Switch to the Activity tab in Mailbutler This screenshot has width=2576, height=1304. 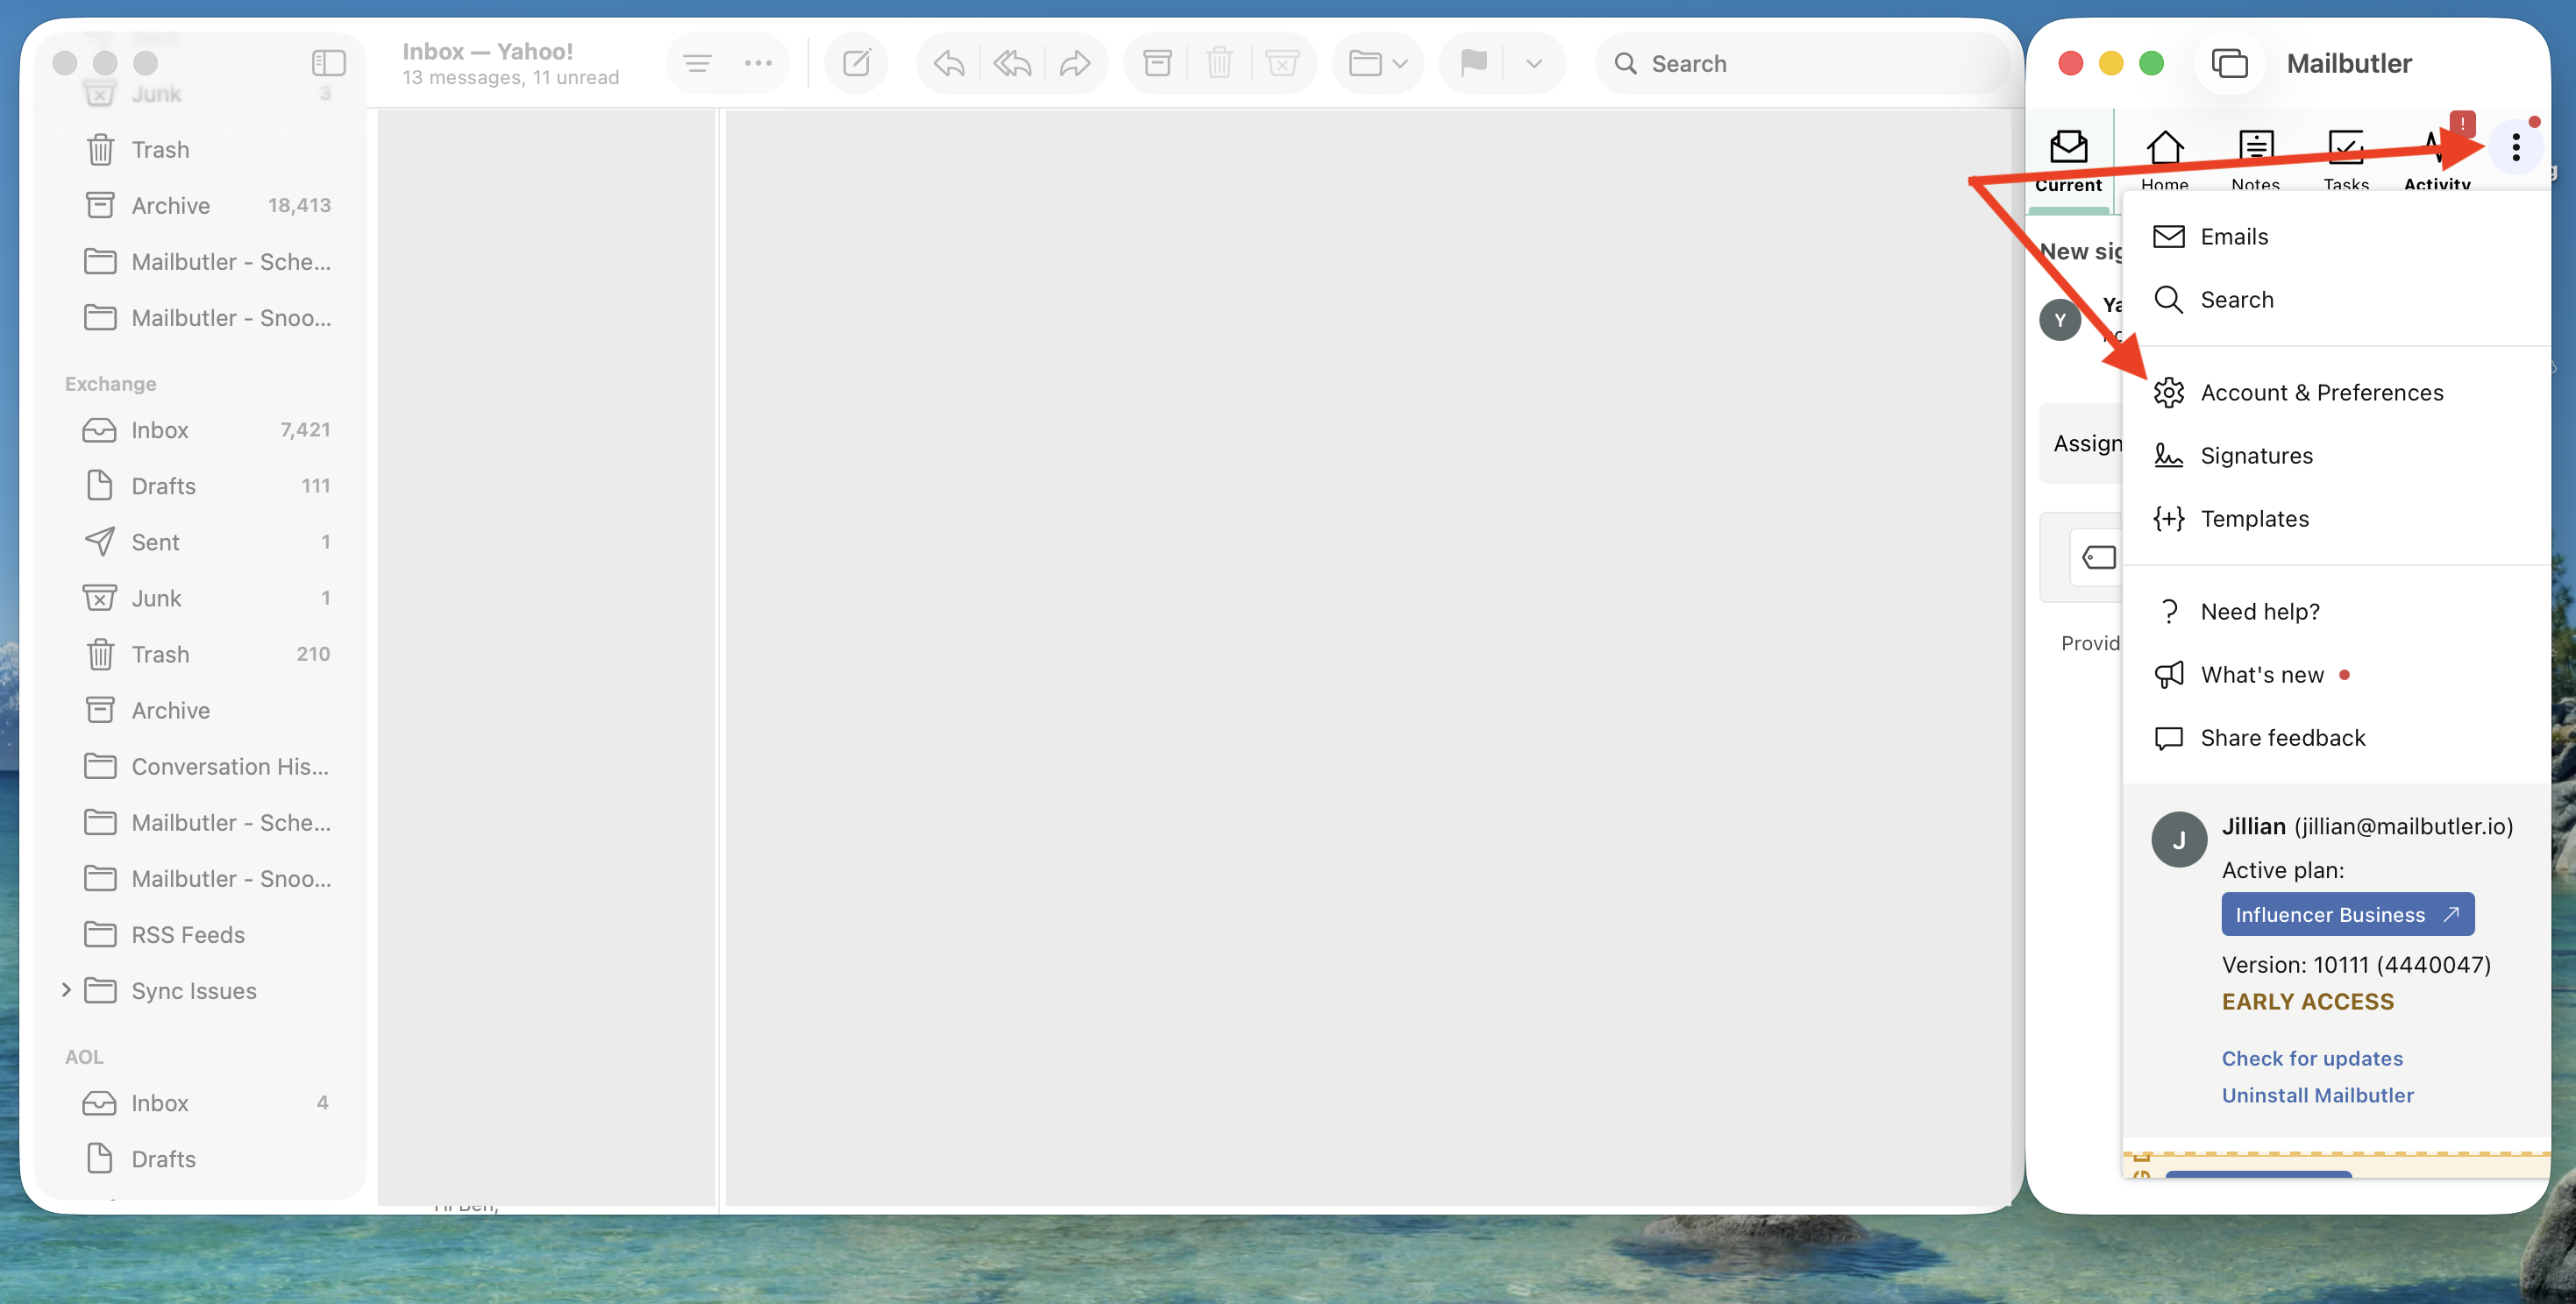coord(2436,161)
